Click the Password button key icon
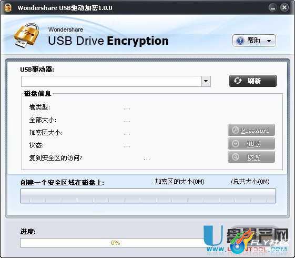This screenshot has height=258, width=295. (x=236, y=130)
